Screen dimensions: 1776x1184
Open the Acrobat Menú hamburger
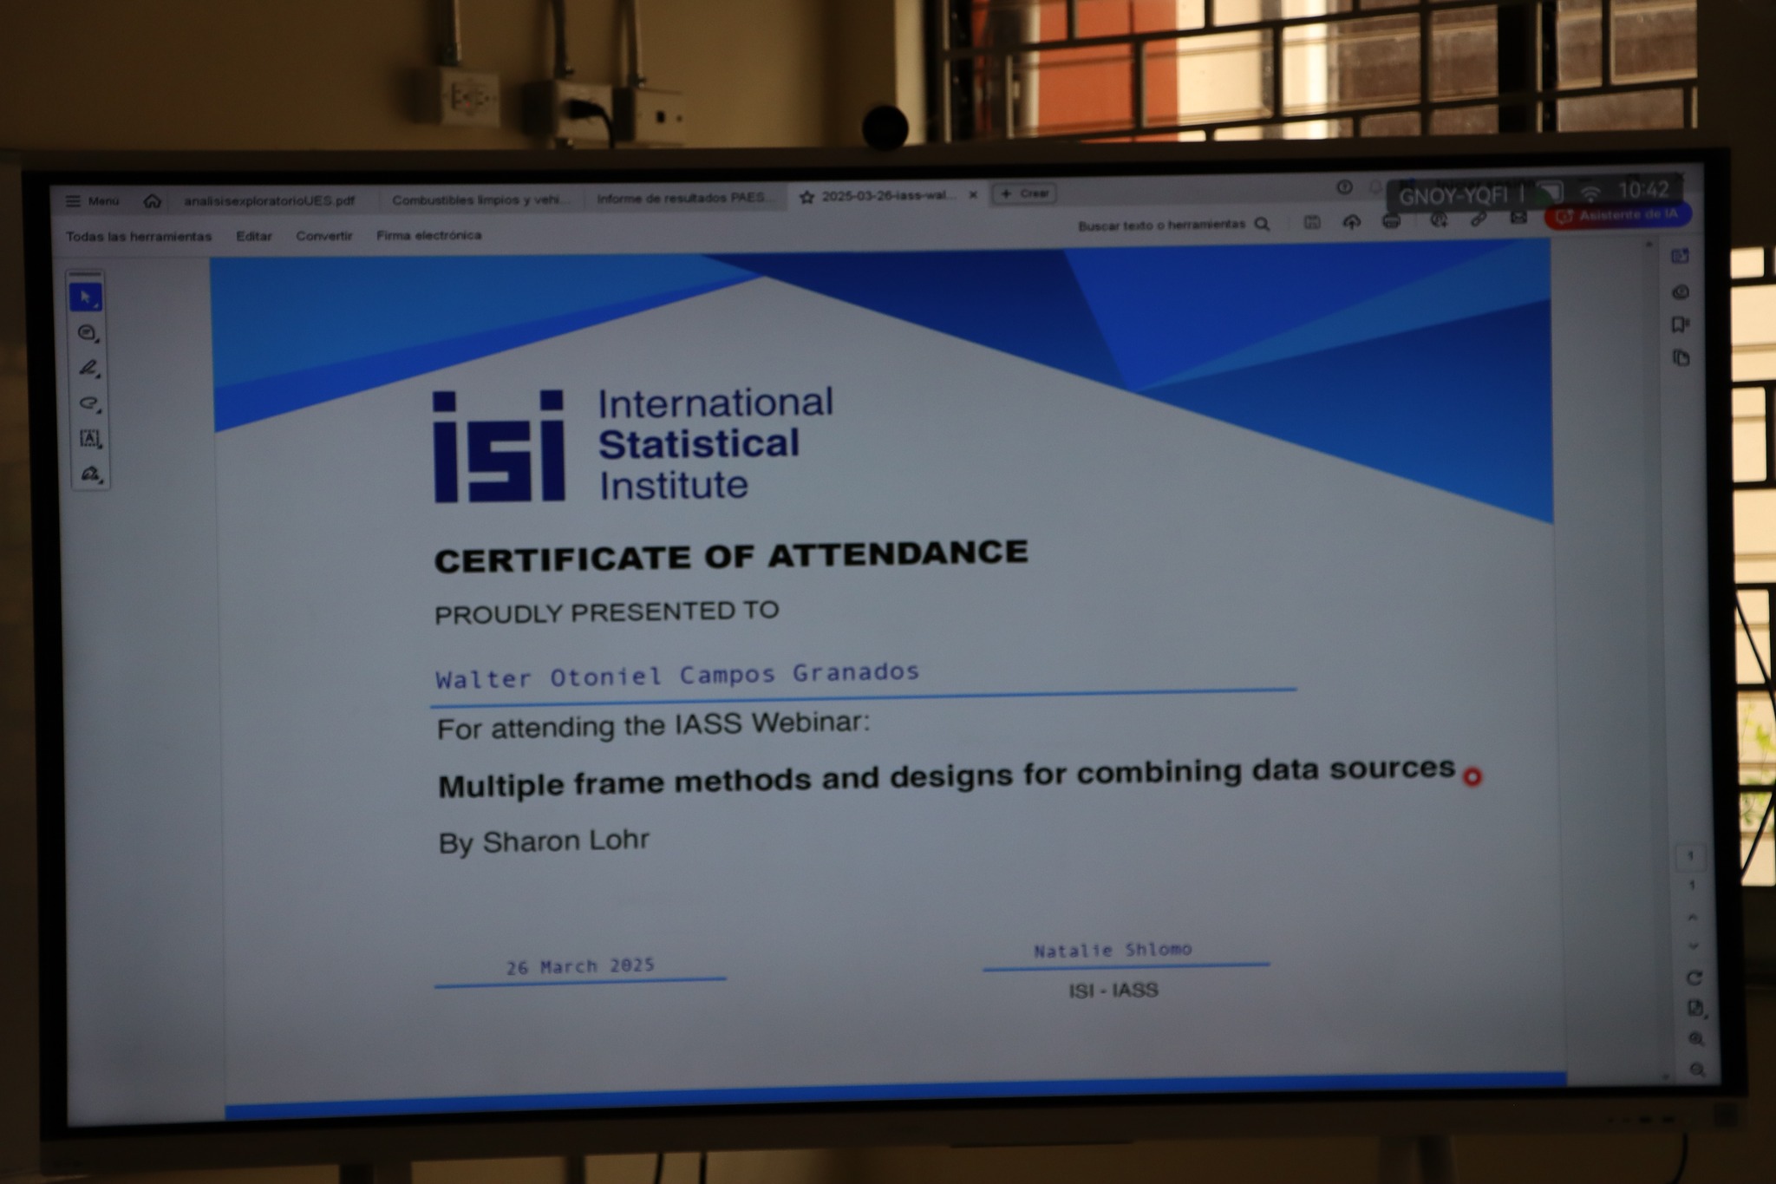92,201
